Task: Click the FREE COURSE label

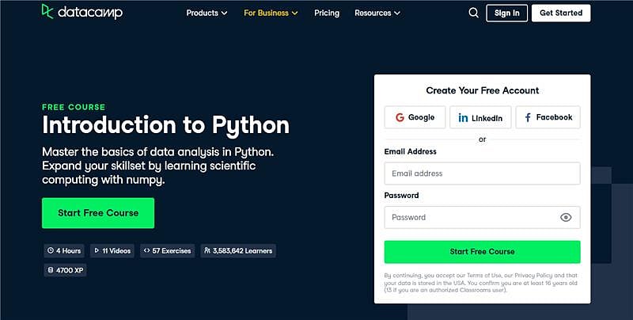Action: coord(74,107)
